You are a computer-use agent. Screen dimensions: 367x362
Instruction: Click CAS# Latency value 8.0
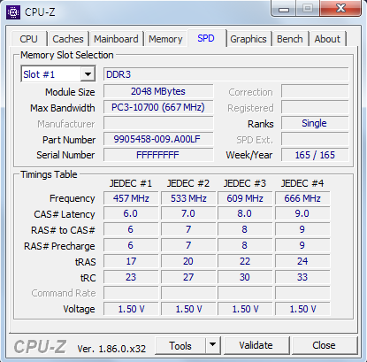[245, 213]
